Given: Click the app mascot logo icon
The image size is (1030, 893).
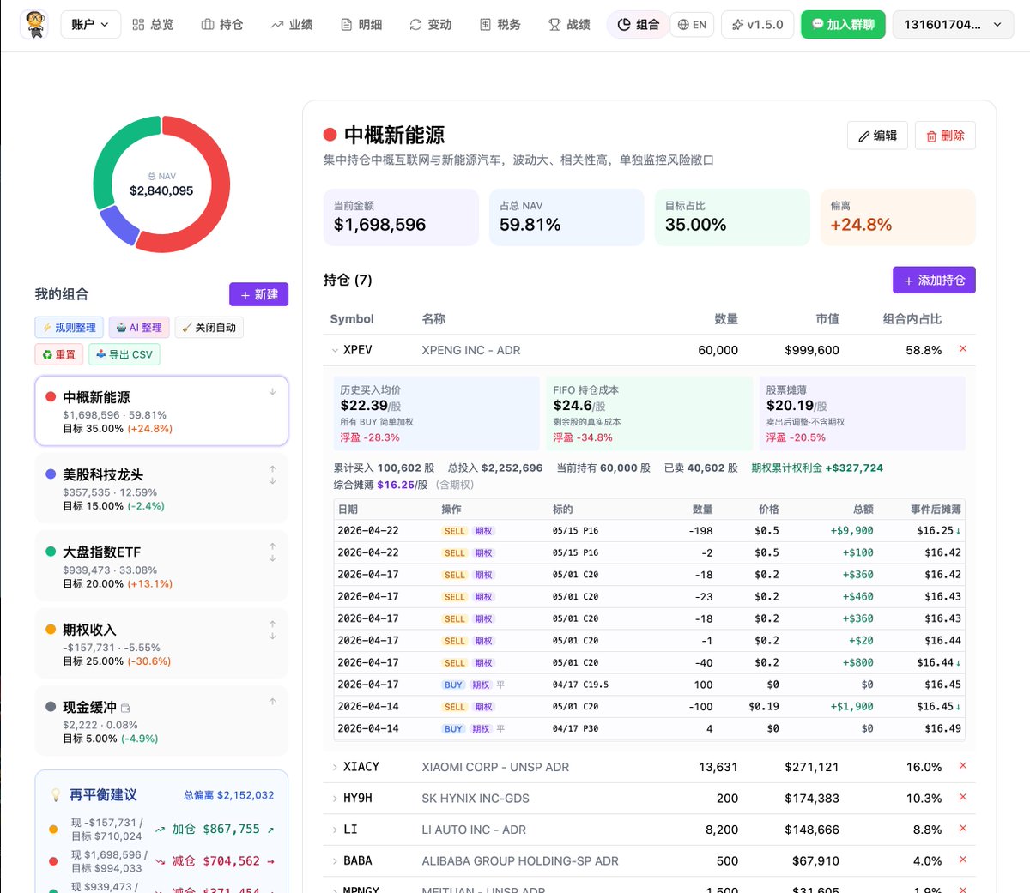Looking at the screenshot, I should [x=35, y=24].
